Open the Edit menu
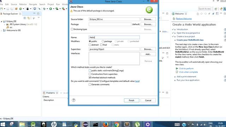The width and height of the screenshot is (226, 127). coord(7,4)
